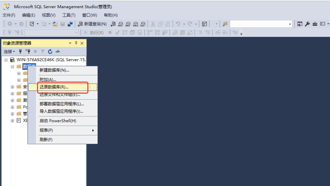Click the MDX query icon
Image resolution: width=330 pixels, height=186 pixels.
click(121, 24)
